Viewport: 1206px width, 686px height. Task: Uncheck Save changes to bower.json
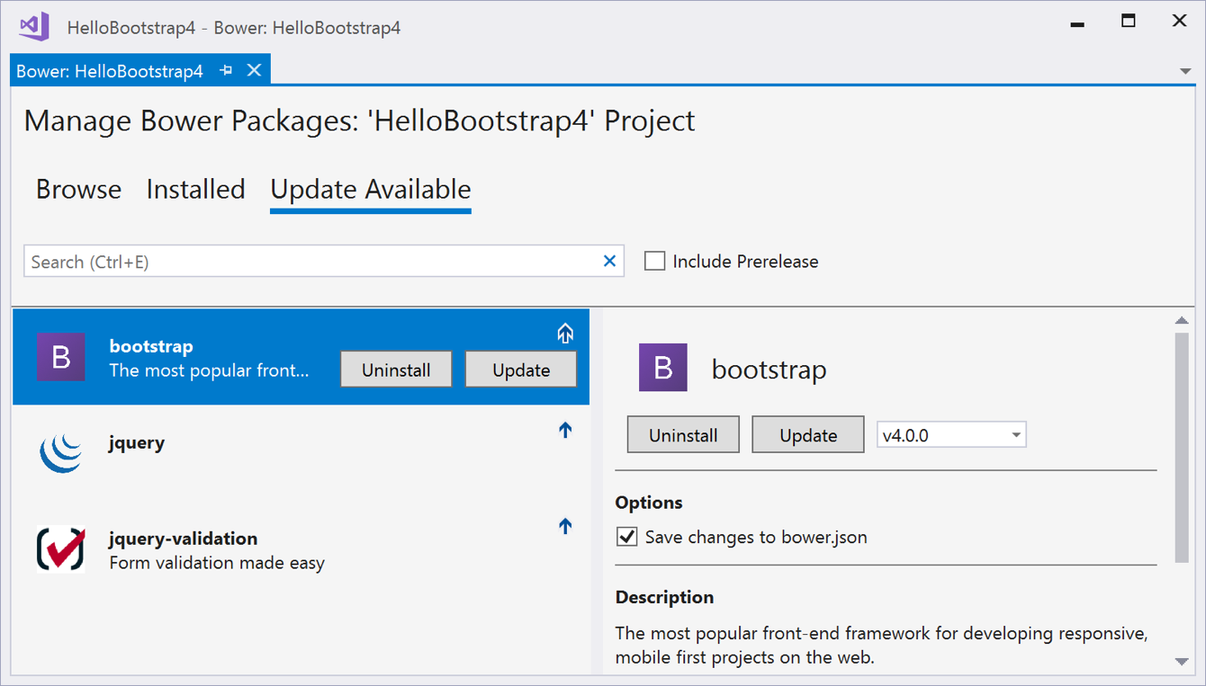[x=626, y=538]
